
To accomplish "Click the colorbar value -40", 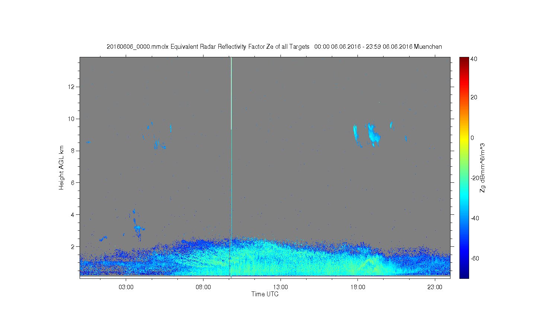I will coord(475,218).
